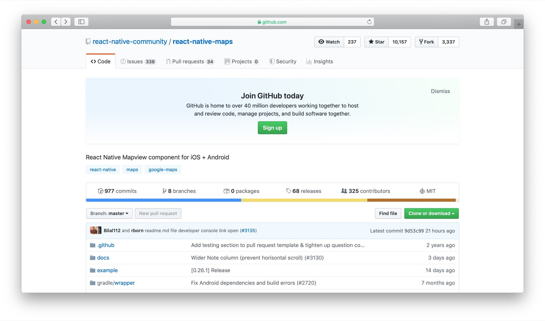Open the gradle/wrapper folder
Viewport: 545px width, 321px height.
(116, 283)
